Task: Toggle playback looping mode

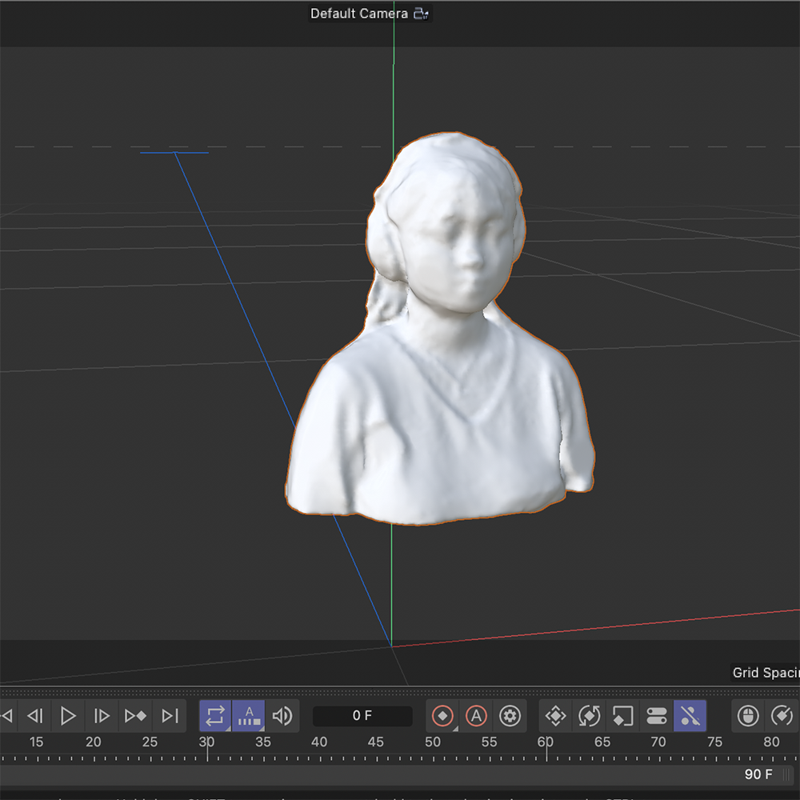Action: tap(214, 716)
